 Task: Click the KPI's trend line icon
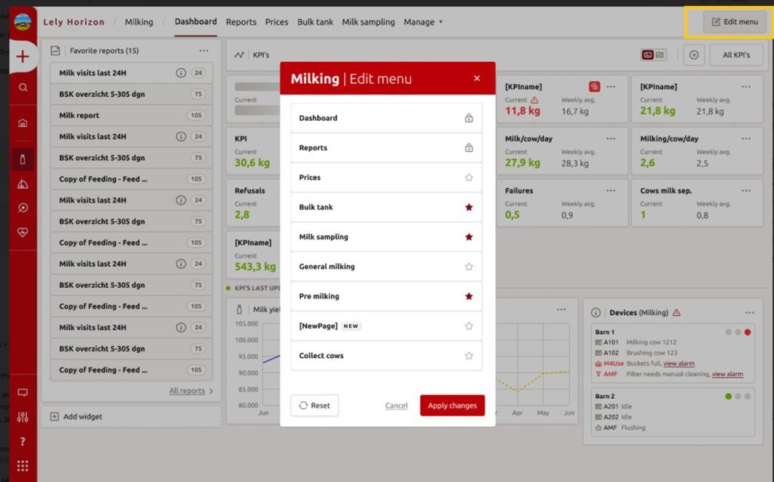(x=239, y=54)
